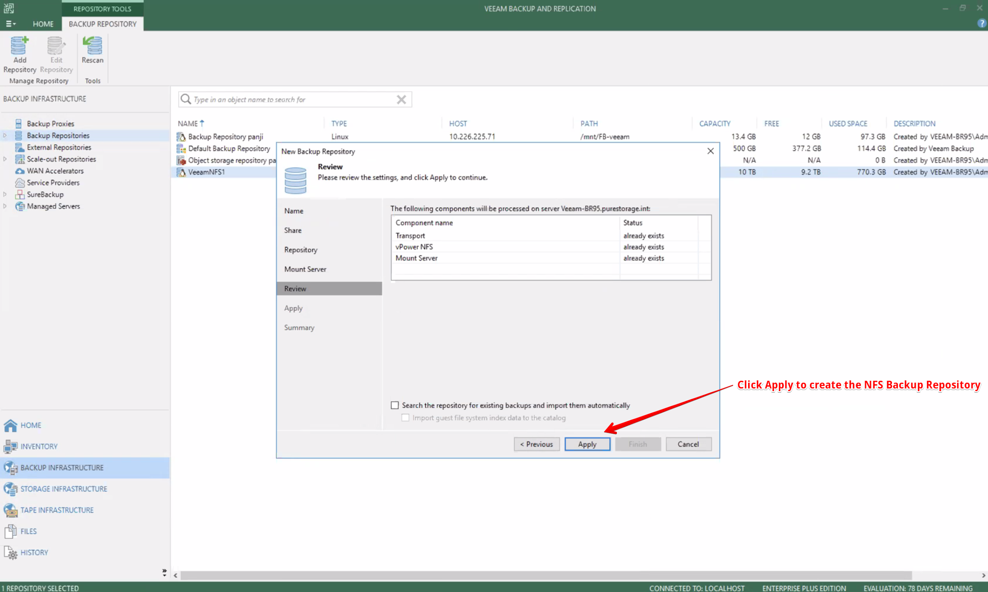Expand the SureBackup node
This screenshot has width=988, height=592.
[5, 195]
